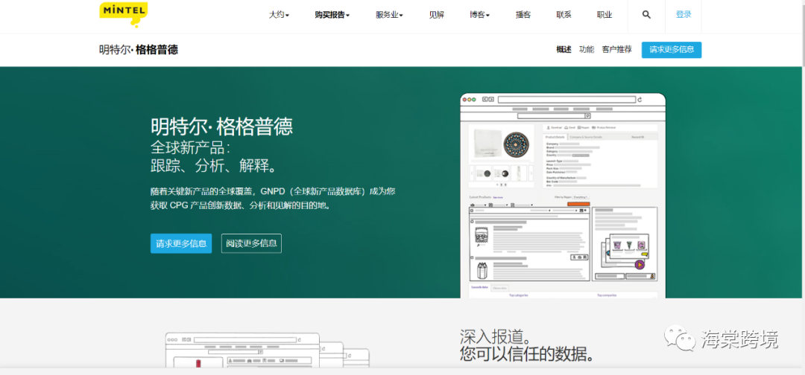This screenshot has height=375, width=805.
Task: Click the hero headline 明特尔·格格普德
Action: point(222,126)
